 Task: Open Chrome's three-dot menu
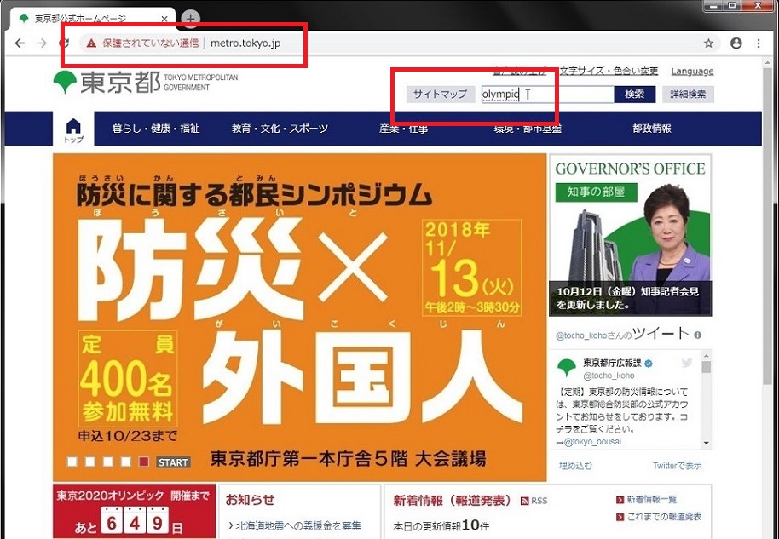pos(759,43)
